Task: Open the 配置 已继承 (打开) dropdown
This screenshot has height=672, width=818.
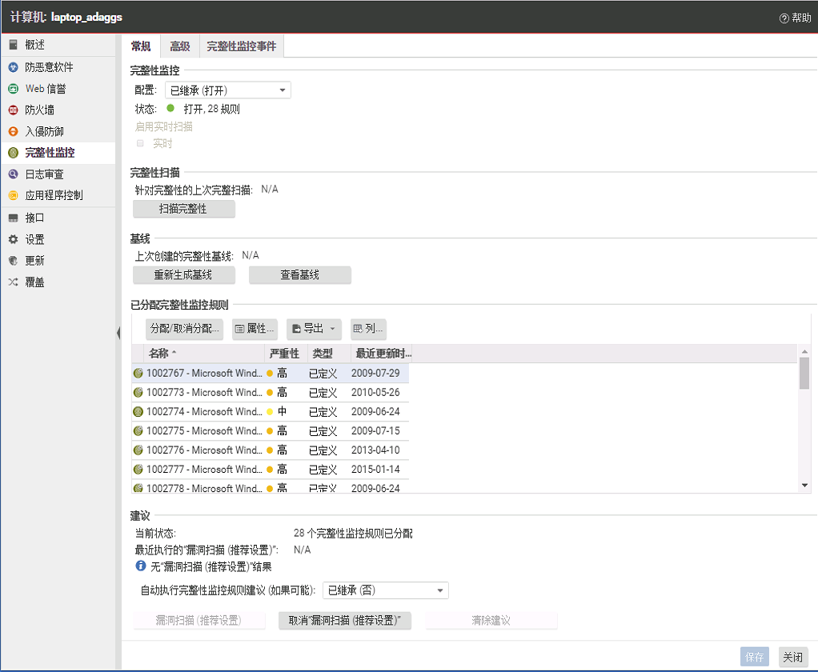Action: 227,90
